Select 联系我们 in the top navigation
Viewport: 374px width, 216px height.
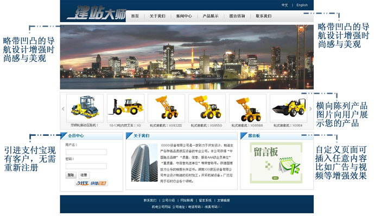click(x=264, y=16)
